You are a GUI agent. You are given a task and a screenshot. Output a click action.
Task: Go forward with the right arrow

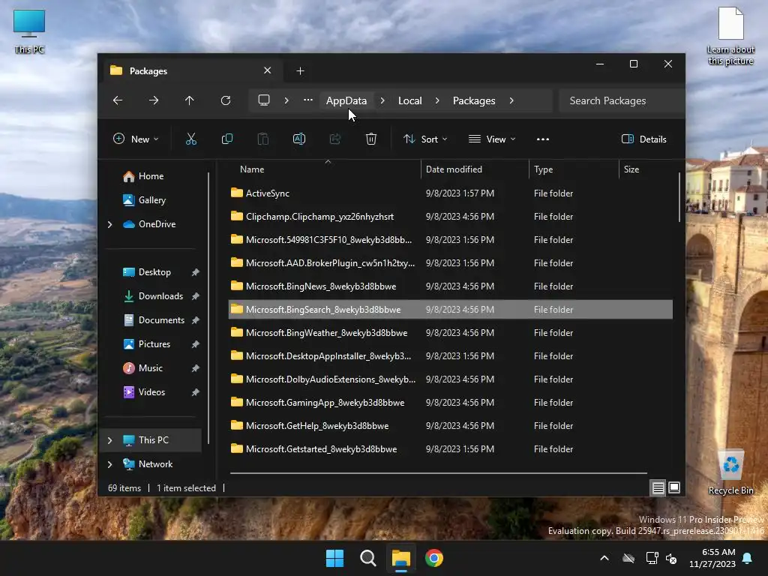click(x=154, y=100)
